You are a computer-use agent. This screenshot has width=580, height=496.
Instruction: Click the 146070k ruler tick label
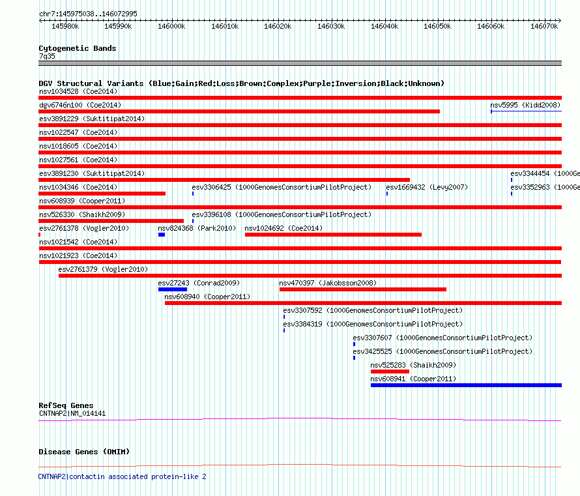click(544, 26)
